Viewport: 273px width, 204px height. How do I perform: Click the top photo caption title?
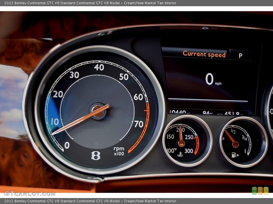coord(90,3)
